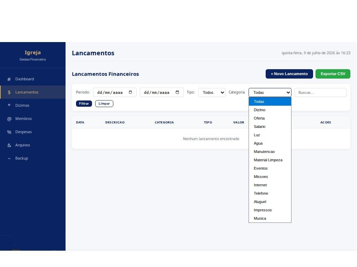Click the DATA column header
This screenshot has height=267, width=357.
pyautogui.click(x=80, y=122)
